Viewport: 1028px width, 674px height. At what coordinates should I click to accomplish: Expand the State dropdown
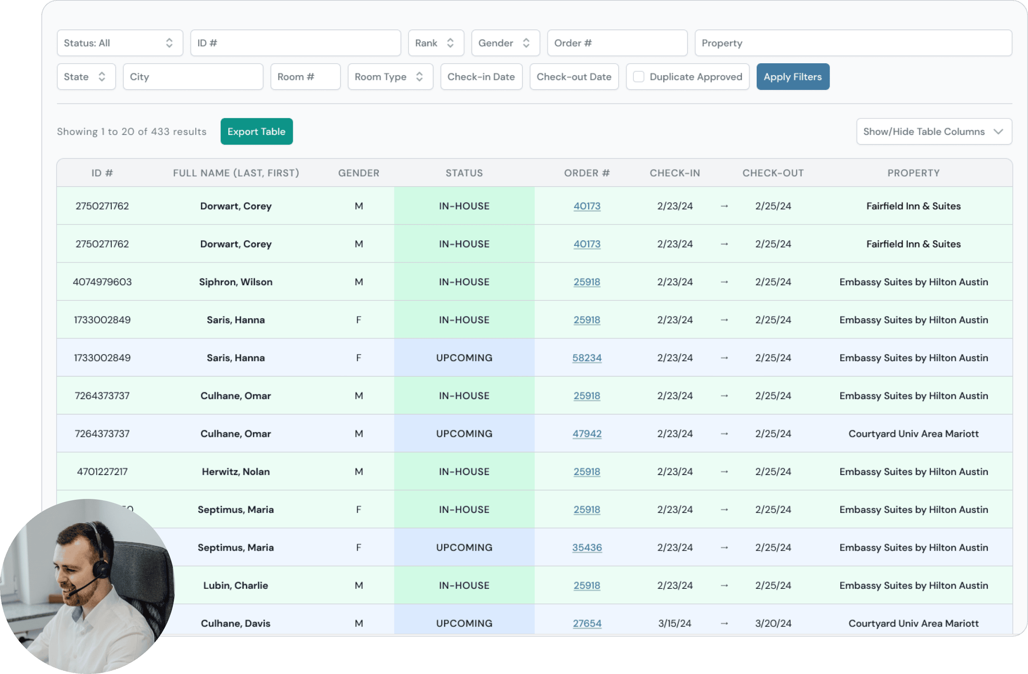(x=86, y=76)
